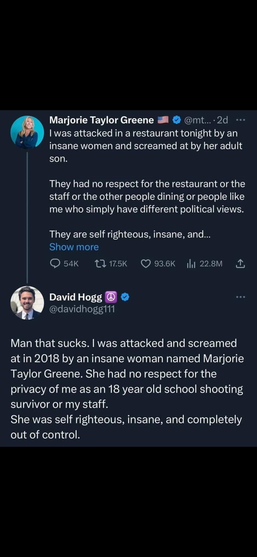The height and width of the screenshot is (557, 257).
Task: Click the American flag emoji in Greene's name
Action: [163, 120]
